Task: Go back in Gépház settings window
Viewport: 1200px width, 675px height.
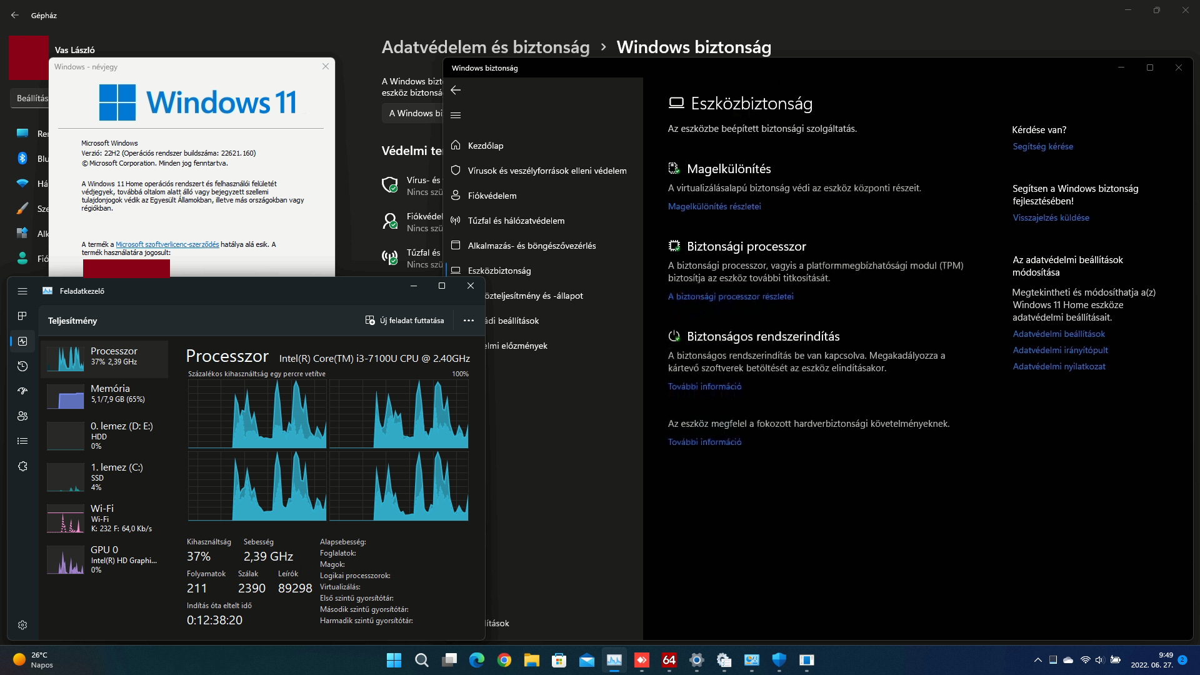Action: point(15,15)
